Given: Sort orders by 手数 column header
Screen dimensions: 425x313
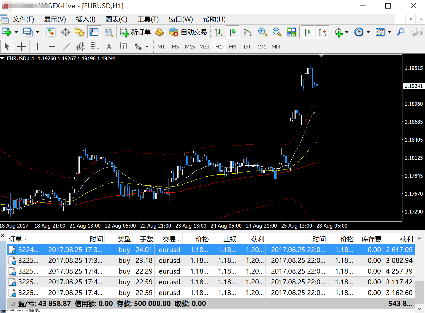Looking at the screenshot, I should [x=144, y=239].
